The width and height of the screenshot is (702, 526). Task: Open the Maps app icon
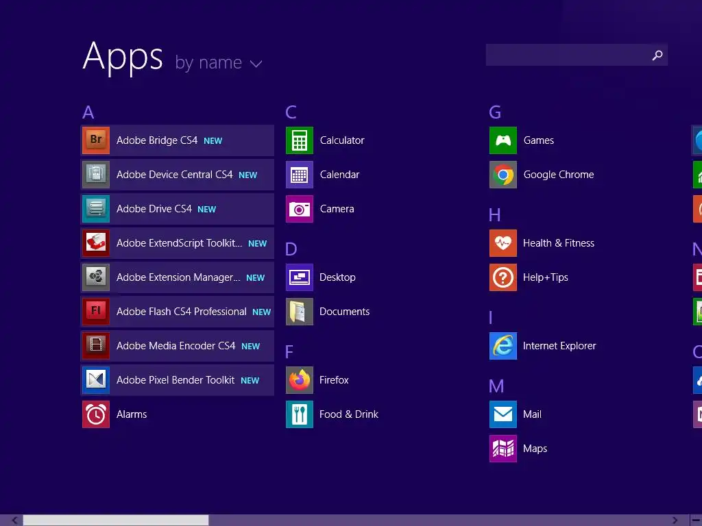tap(503, 448)
